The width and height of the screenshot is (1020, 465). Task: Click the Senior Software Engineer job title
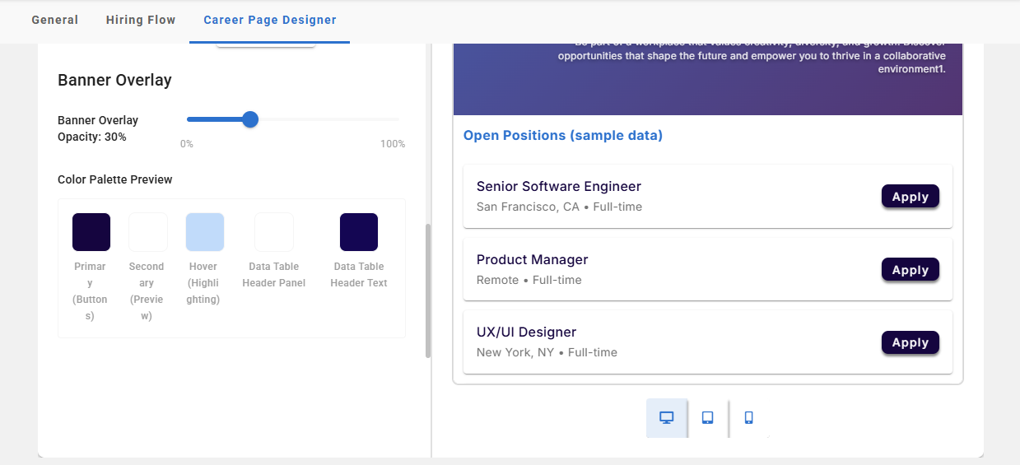(559, 187)
